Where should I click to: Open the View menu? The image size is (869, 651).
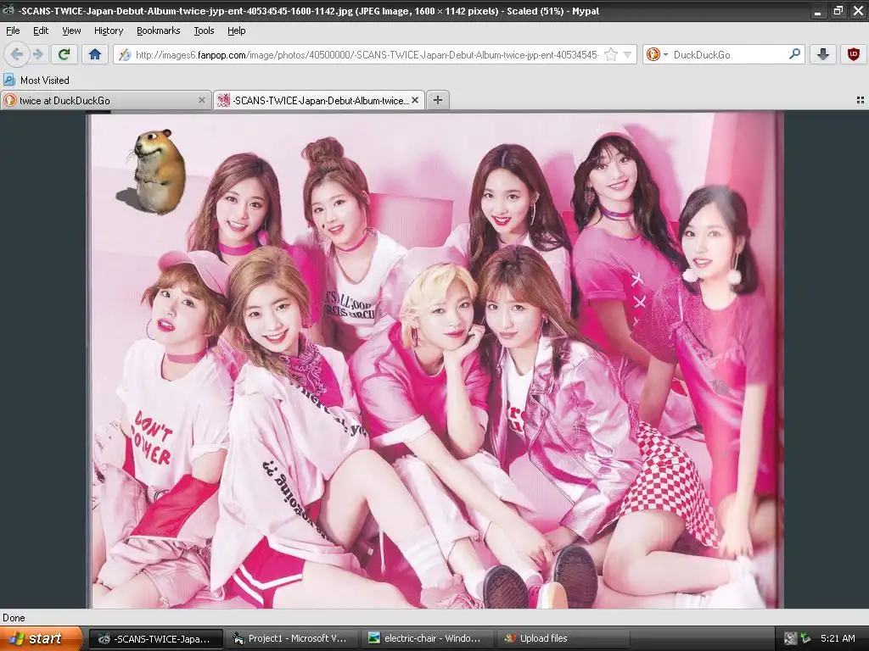[x=71, y=31]
